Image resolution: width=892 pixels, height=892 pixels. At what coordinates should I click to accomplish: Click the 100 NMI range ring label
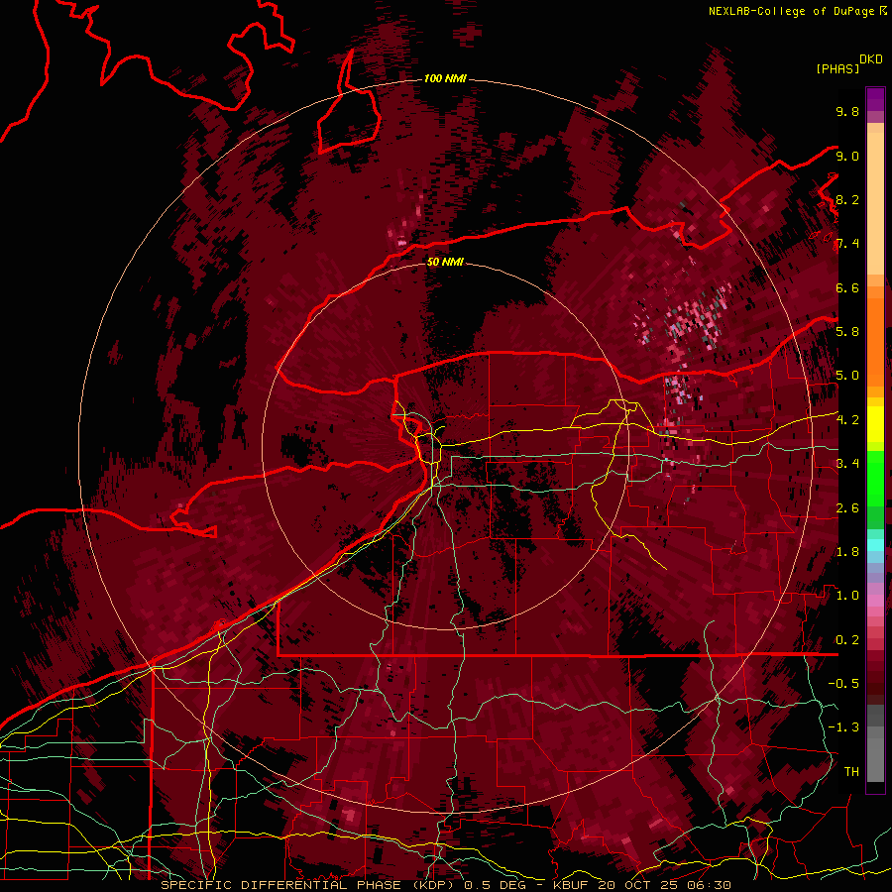[445, 78]
